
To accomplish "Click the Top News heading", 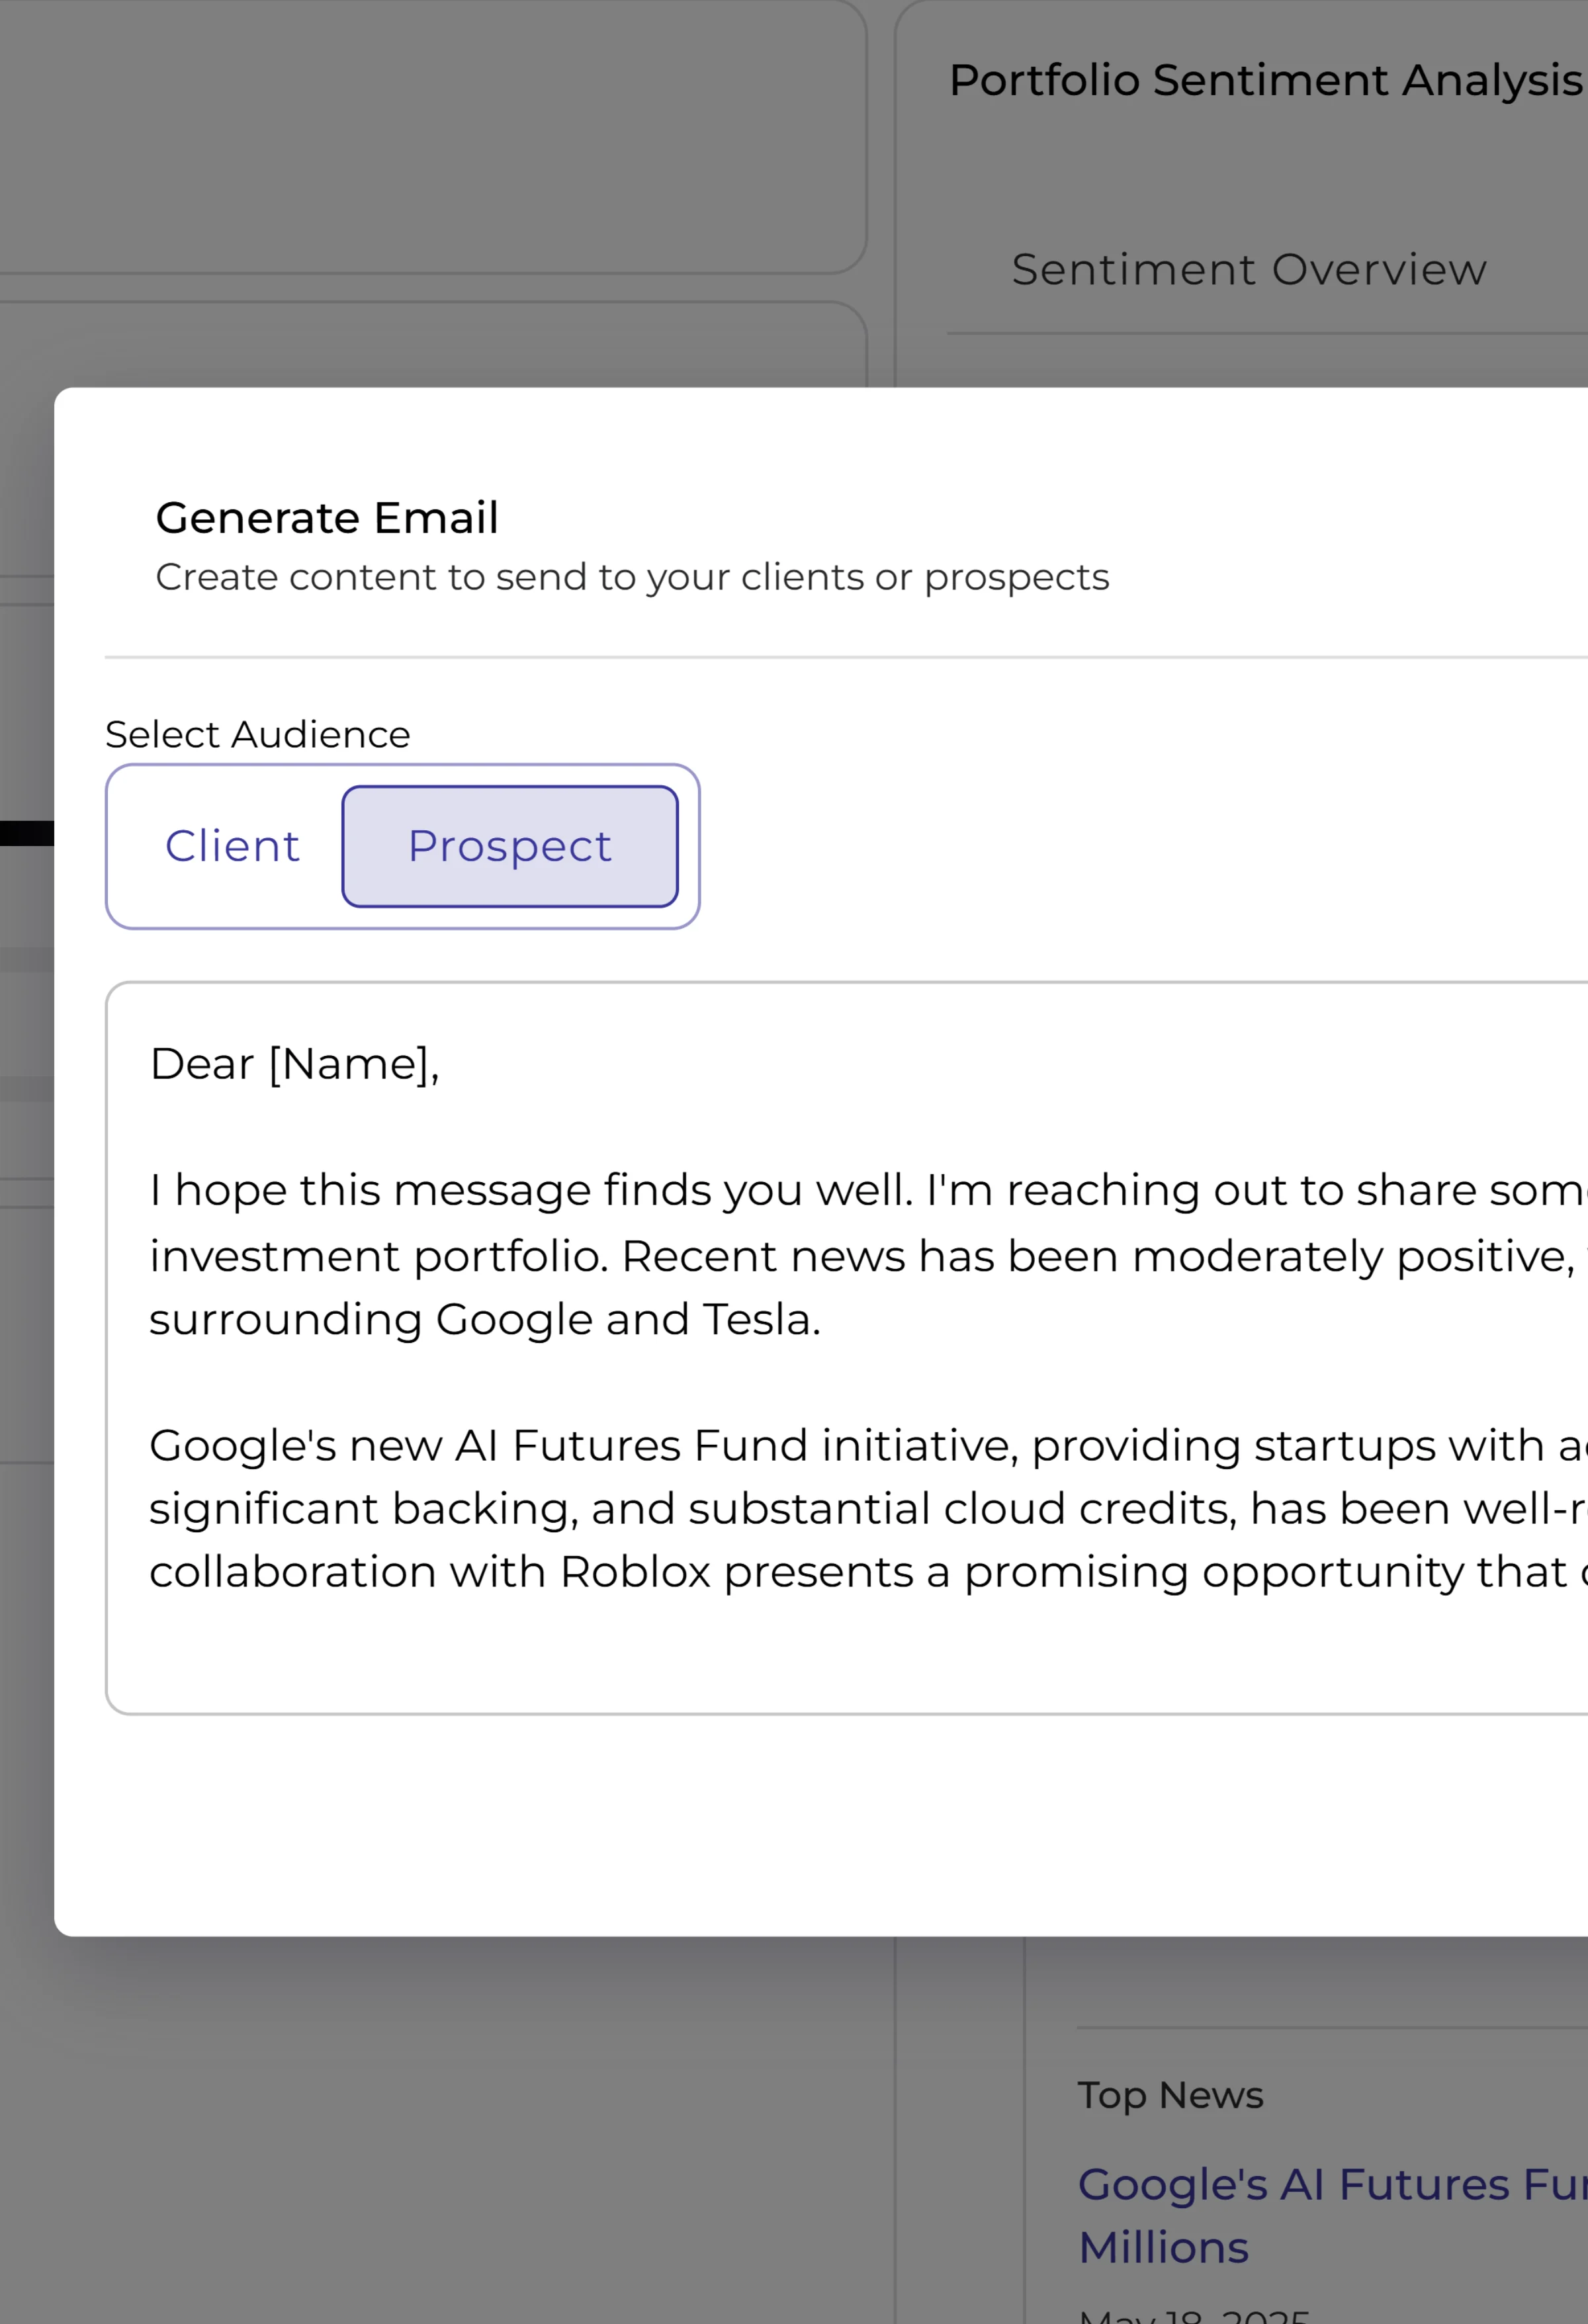I will [1170, 2095].
